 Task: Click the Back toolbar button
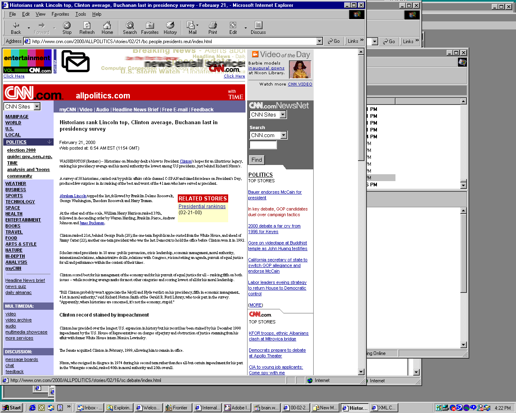coord(16,28)
